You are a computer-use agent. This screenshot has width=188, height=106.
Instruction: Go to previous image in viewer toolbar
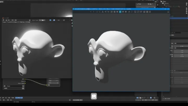point(91,12)
